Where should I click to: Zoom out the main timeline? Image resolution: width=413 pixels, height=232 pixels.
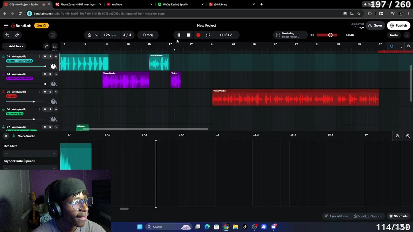(x=400, y=46)
